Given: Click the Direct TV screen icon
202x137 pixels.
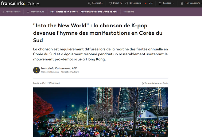Looking at the screenshot, I should [110, 3].
